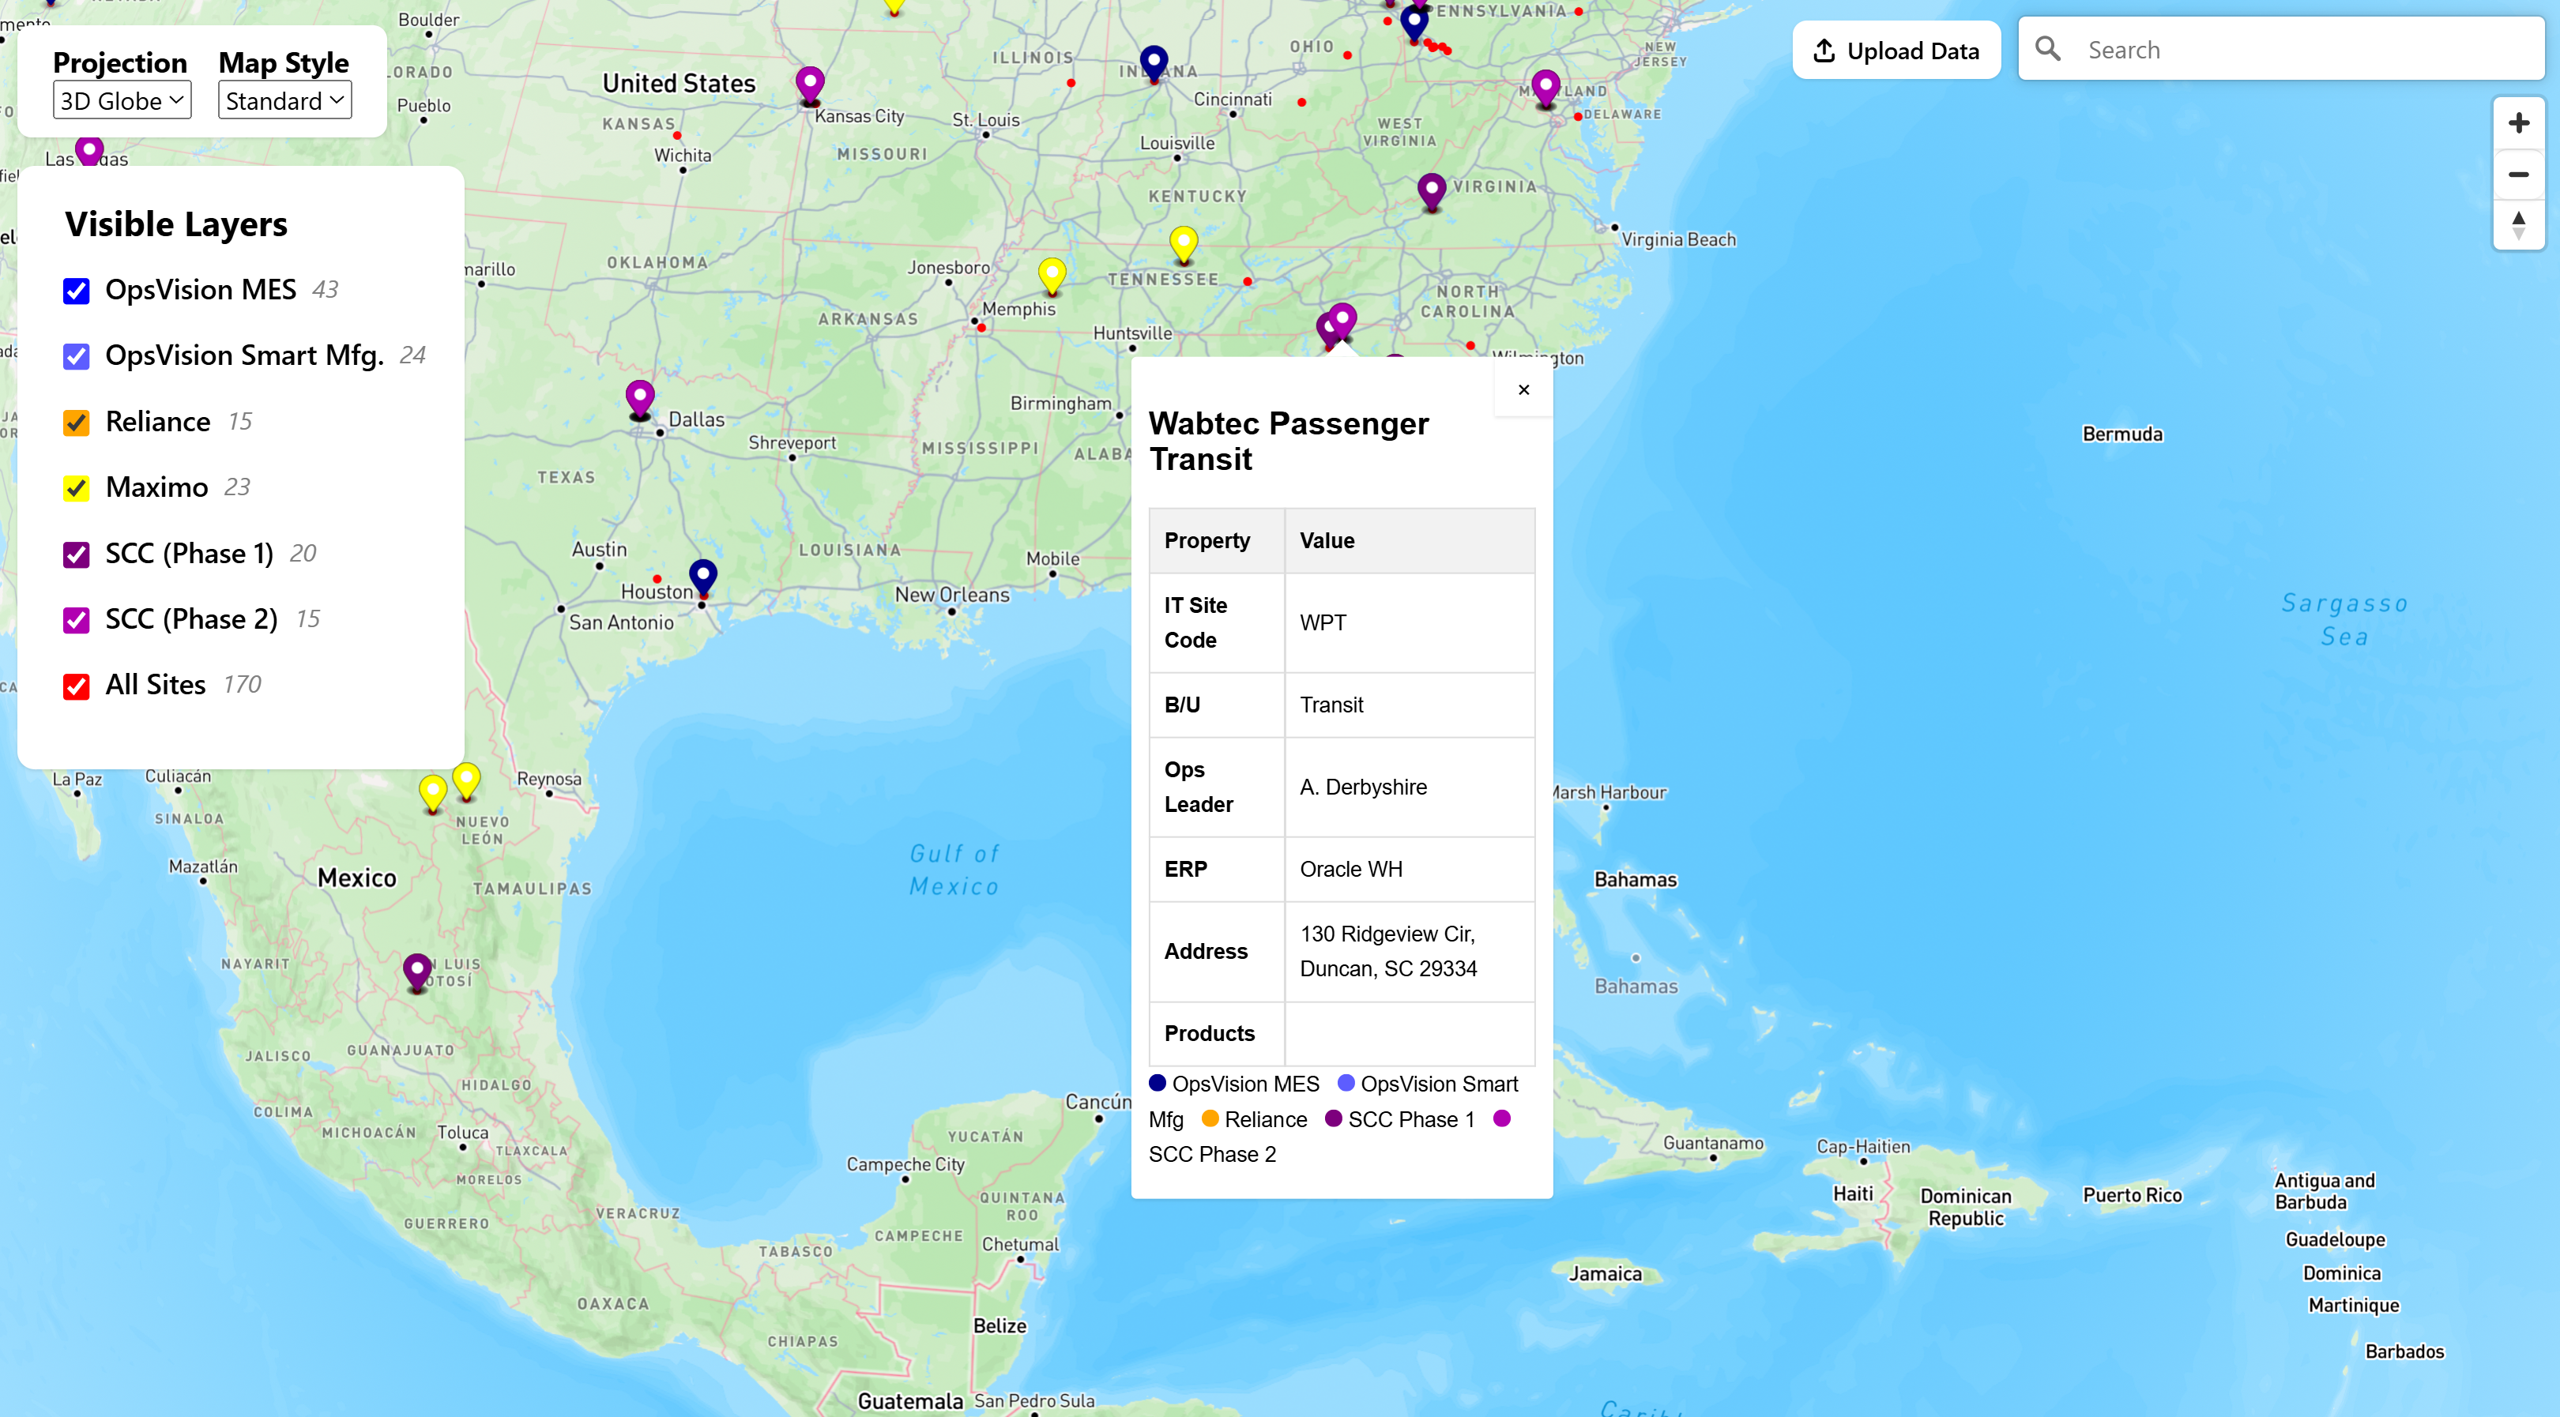Click the red dot near Memphis
The width and height of the screenshot is (2560, 1417).
pos(981,327)
